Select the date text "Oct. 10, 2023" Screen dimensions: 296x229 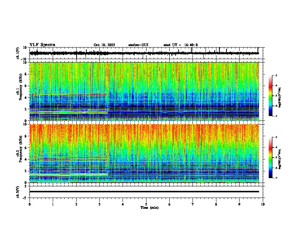pos(104,45)
